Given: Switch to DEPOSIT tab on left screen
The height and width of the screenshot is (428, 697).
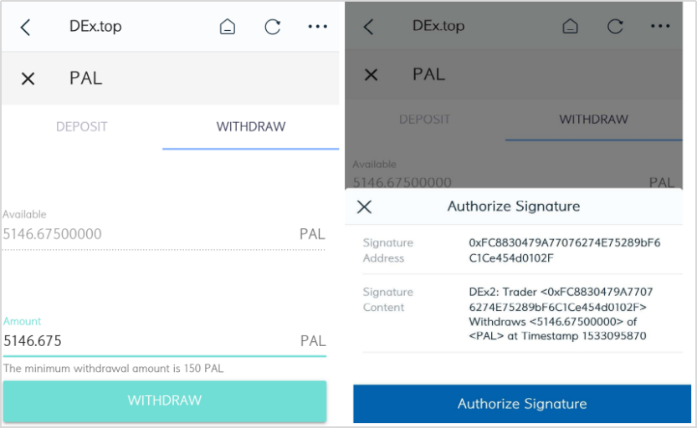Looking at the screenshot, I should point(82,126).
